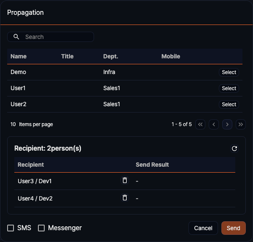The width and height of the screenshot is (253, 242).
Task: Select User1 from the list
Action: click(x=229, y=88)
